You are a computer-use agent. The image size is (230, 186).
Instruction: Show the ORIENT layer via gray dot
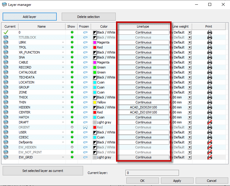click(72, 127)
